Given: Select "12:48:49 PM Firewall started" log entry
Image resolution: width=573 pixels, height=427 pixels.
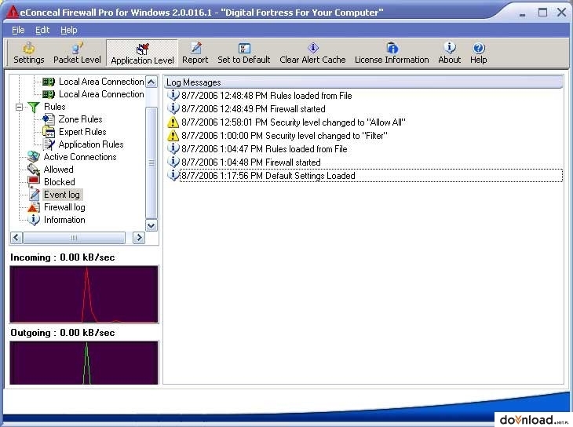Looking at the screenshot, I should [254, 109].
